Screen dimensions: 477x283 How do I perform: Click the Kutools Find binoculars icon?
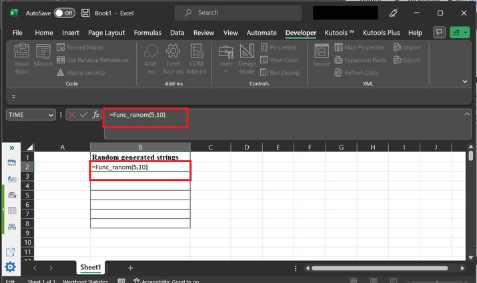click(x=12, y=226)
